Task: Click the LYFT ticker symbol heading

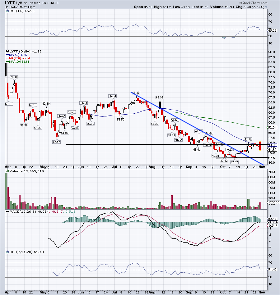Action: [x=10, y=3]
